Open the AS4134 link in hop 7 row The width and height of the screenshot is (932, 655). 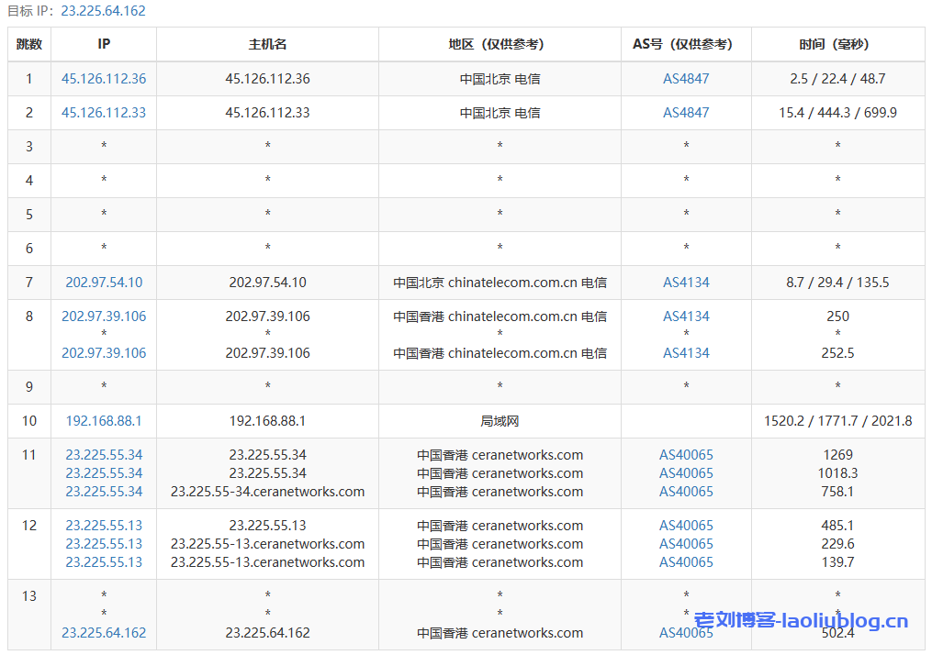tap(686, 283)
